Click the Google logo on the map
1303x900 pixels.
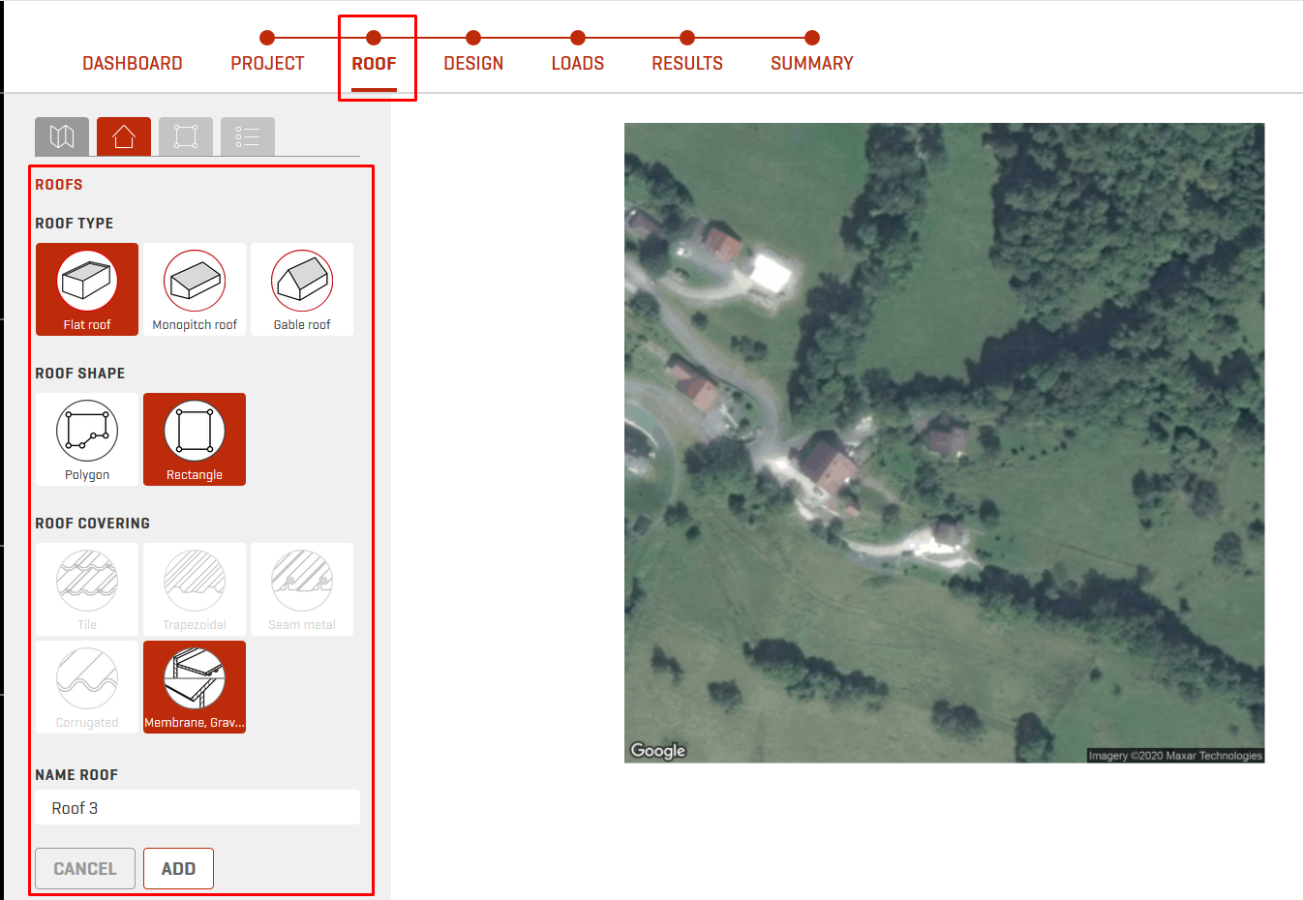point(658,750)
